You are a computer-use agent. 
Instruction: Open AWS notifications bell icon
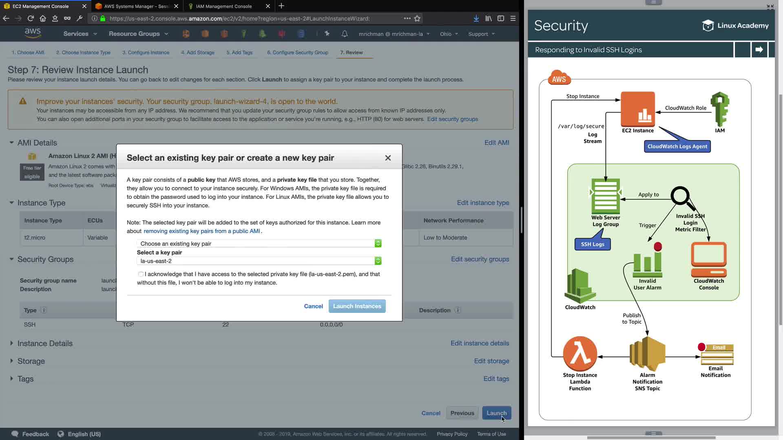(x=345, y=34)
